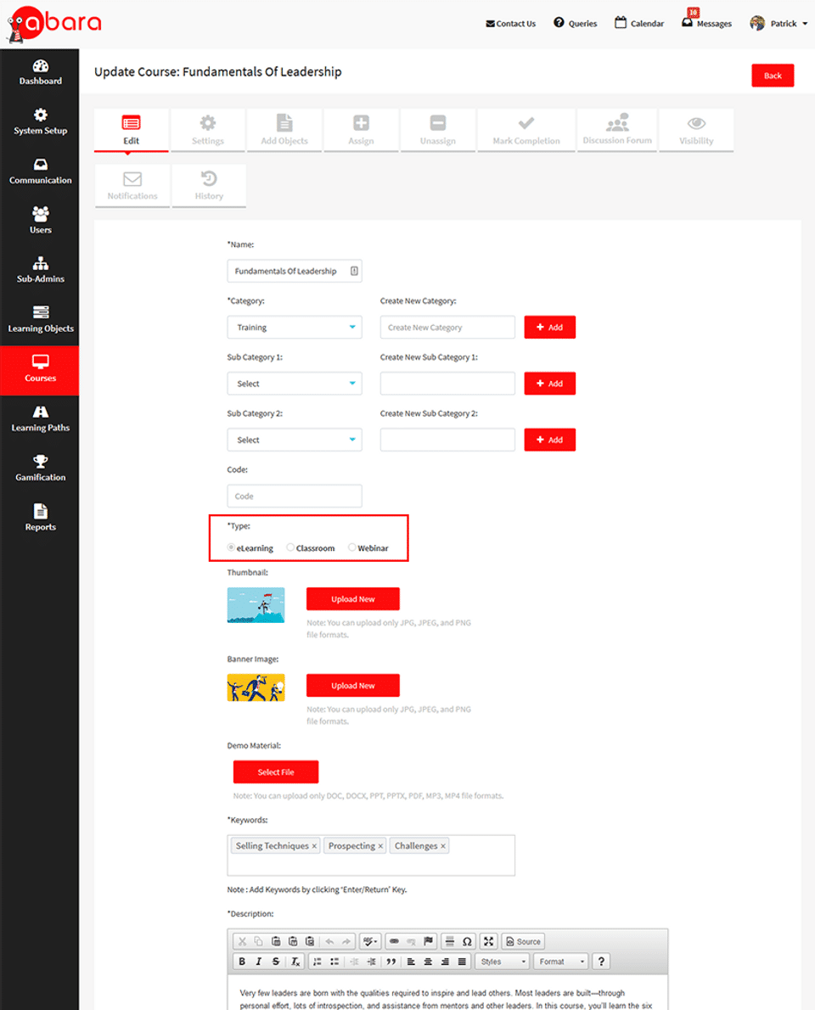Viewport: 815px width, 1010px height.
Task: Click Remove Format in editor toolbar
Action: (295, 961)
